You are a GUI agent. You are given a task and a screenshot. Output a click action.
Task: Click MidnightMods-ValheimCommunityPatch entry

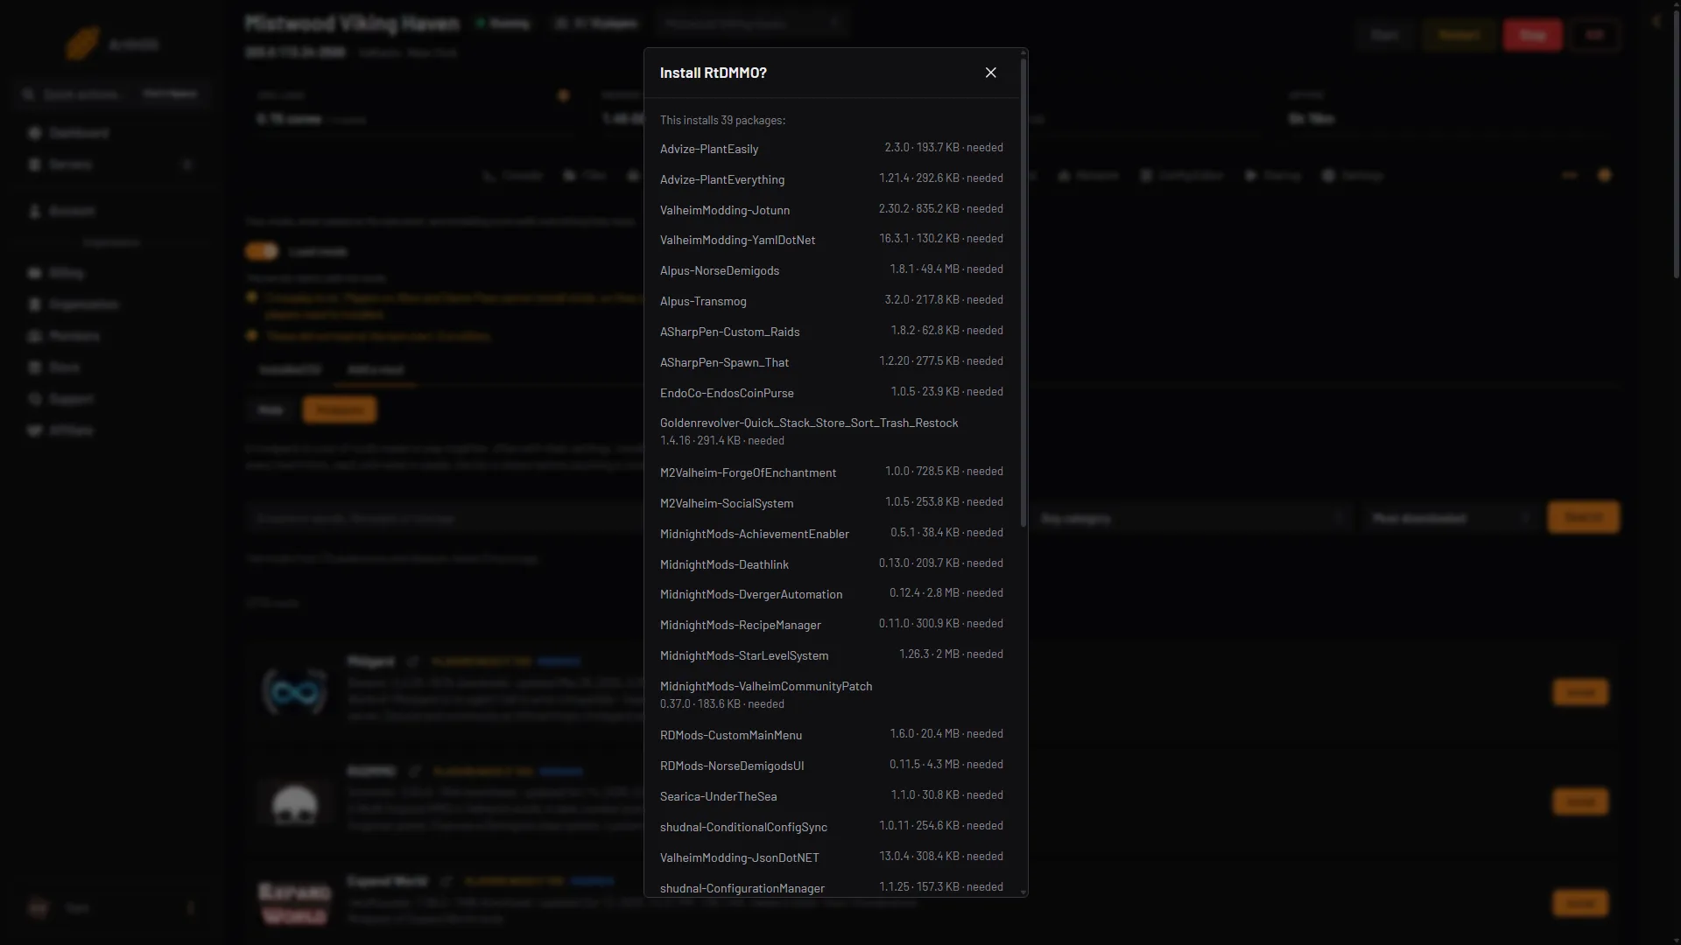tap(832, 695)
